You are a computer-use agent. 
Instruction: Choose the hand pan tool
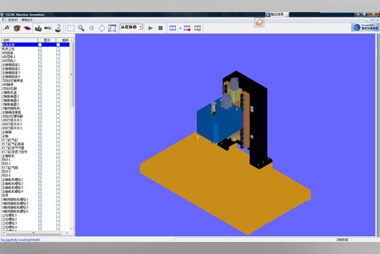[91, 28]
